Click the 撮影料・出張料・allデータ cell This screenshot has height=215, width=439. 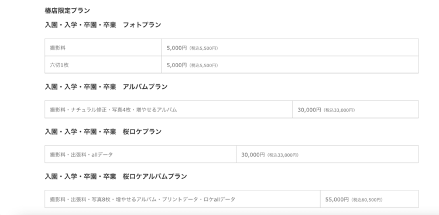click(140, 154)
